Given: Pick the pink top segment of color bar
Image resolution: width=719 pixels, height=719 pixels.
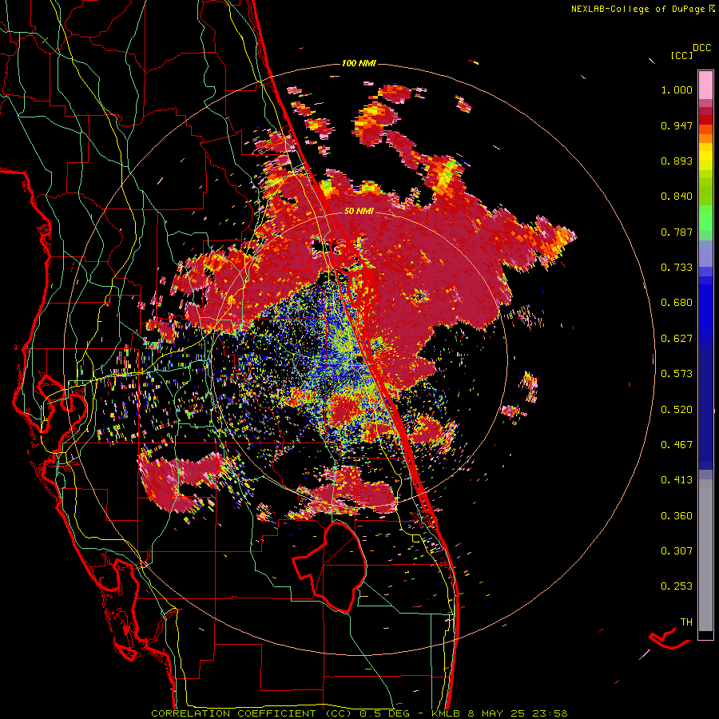Looking at the screenshot, I should (x=705, y=85).
